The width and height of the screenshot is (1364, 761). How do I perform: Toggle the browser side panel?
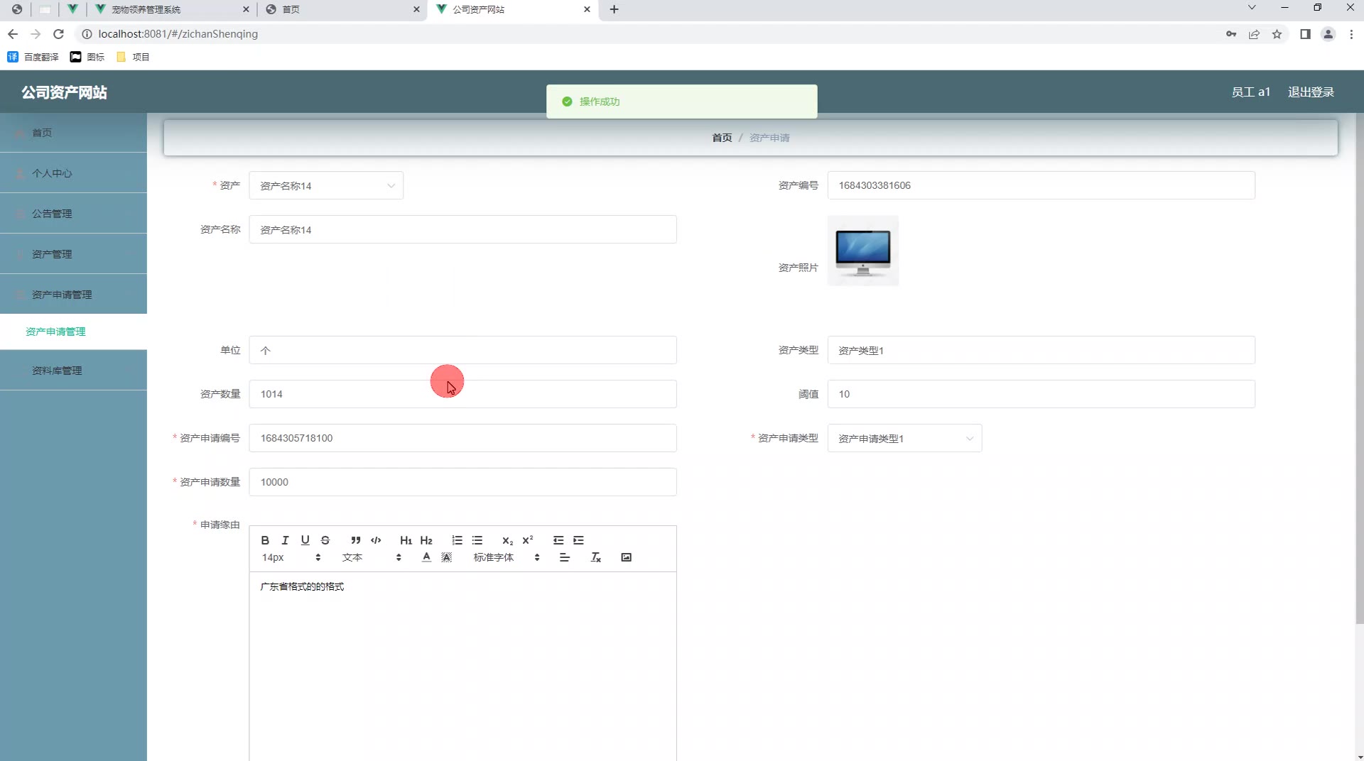(x=1305, y=34)
